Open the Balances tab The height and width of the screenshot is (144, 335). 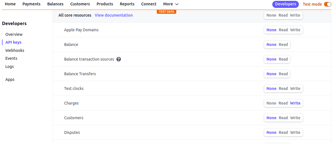[55, 4]
